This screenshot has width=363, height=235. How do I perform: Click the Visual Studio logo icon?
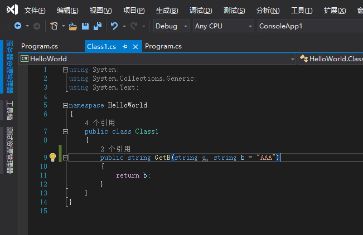pos(12,9)
